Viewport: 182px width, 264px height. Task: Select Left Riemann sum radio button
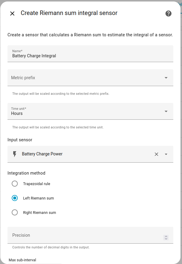[x=15, y=198]
